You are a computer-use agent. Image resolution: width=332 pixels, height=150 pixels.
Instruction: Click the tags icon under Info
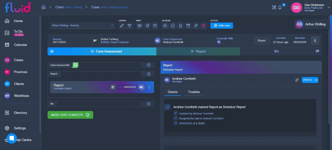147,26
